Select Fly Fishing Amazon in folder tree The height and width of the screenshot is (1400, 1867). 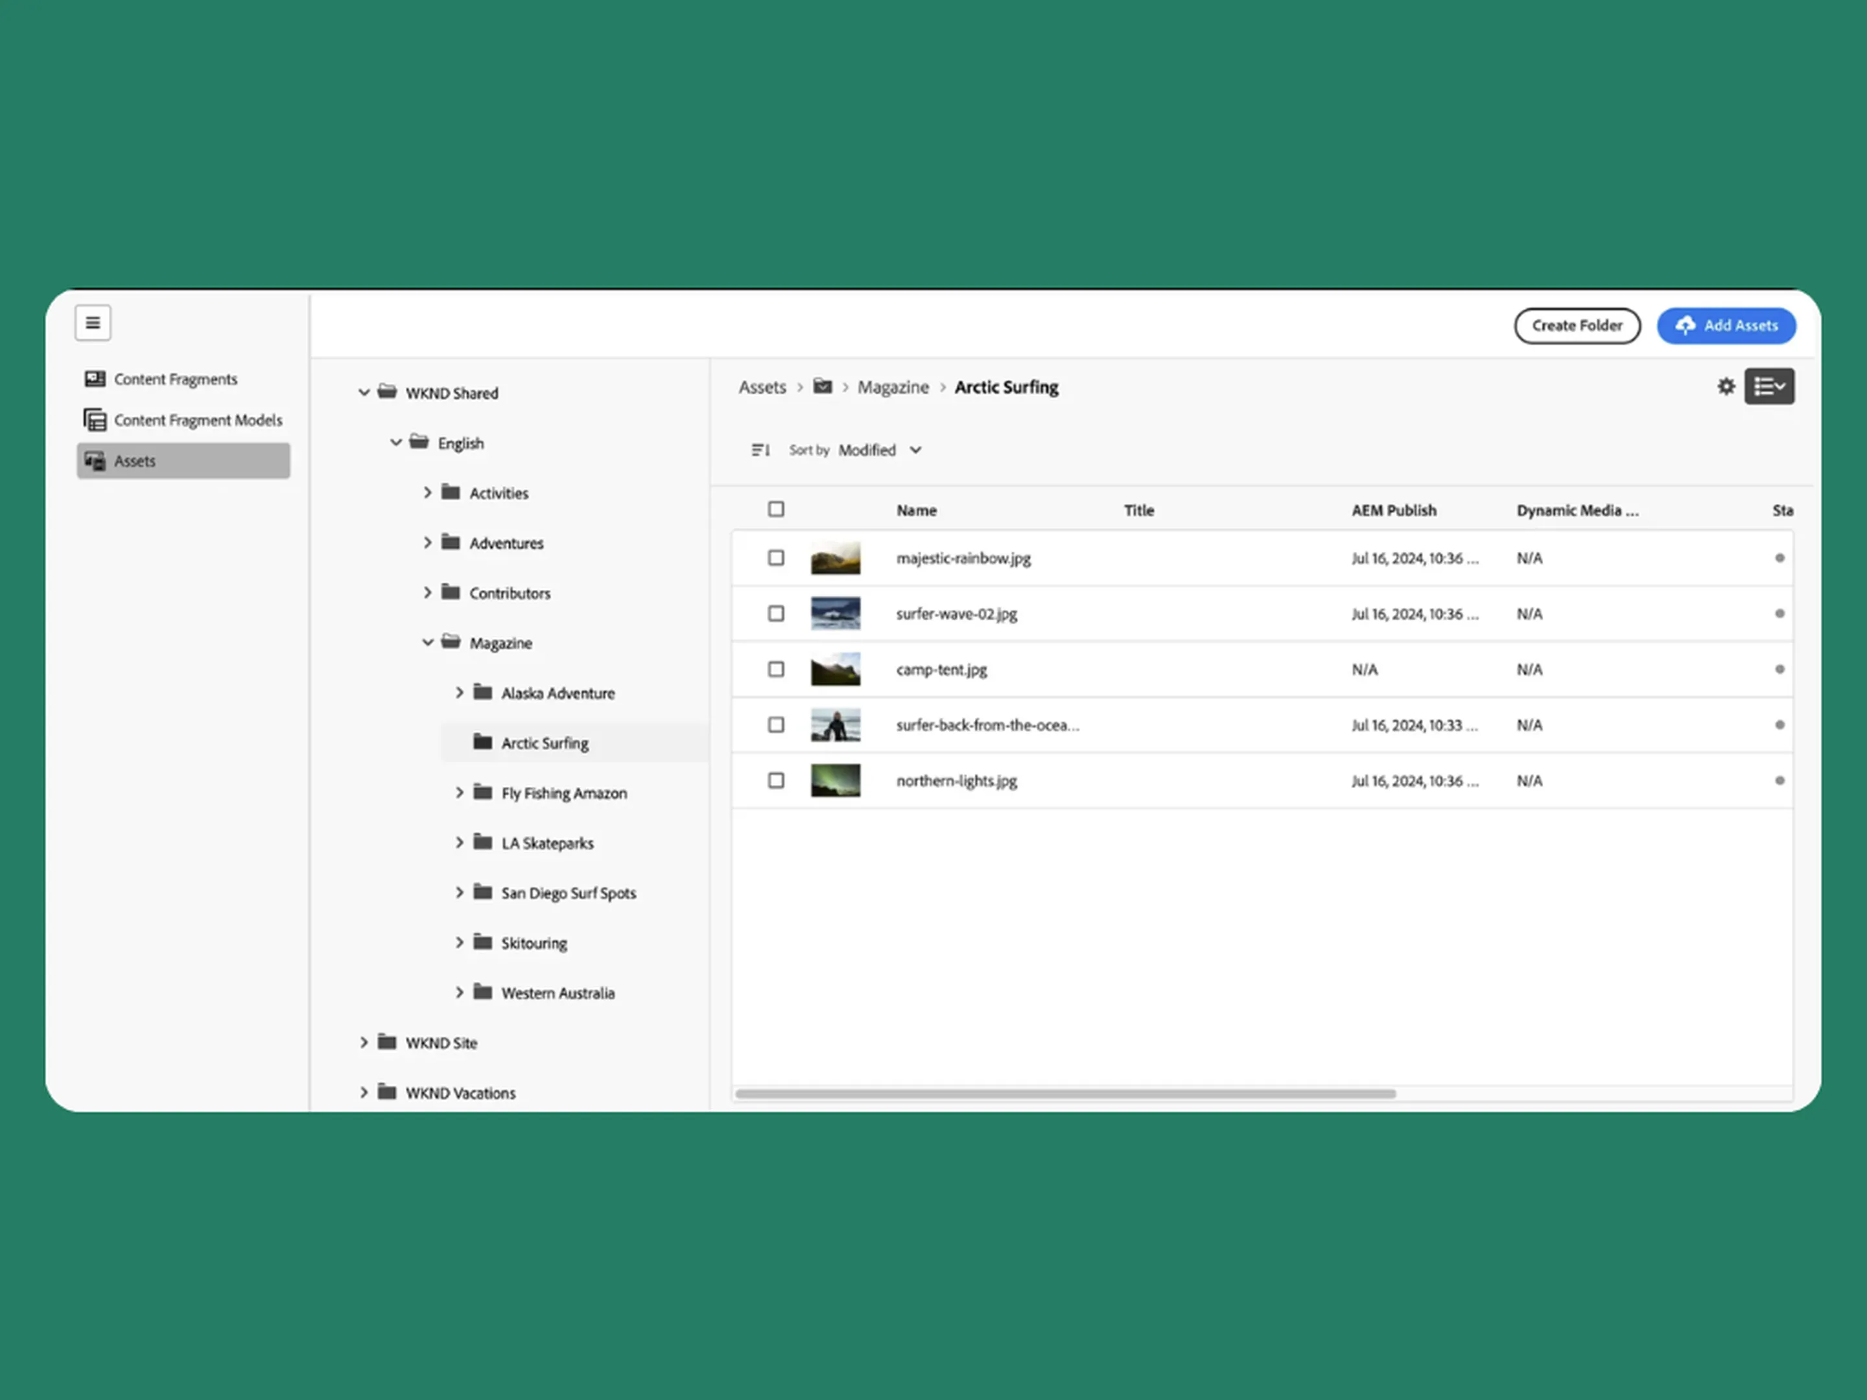coord(564,793)
